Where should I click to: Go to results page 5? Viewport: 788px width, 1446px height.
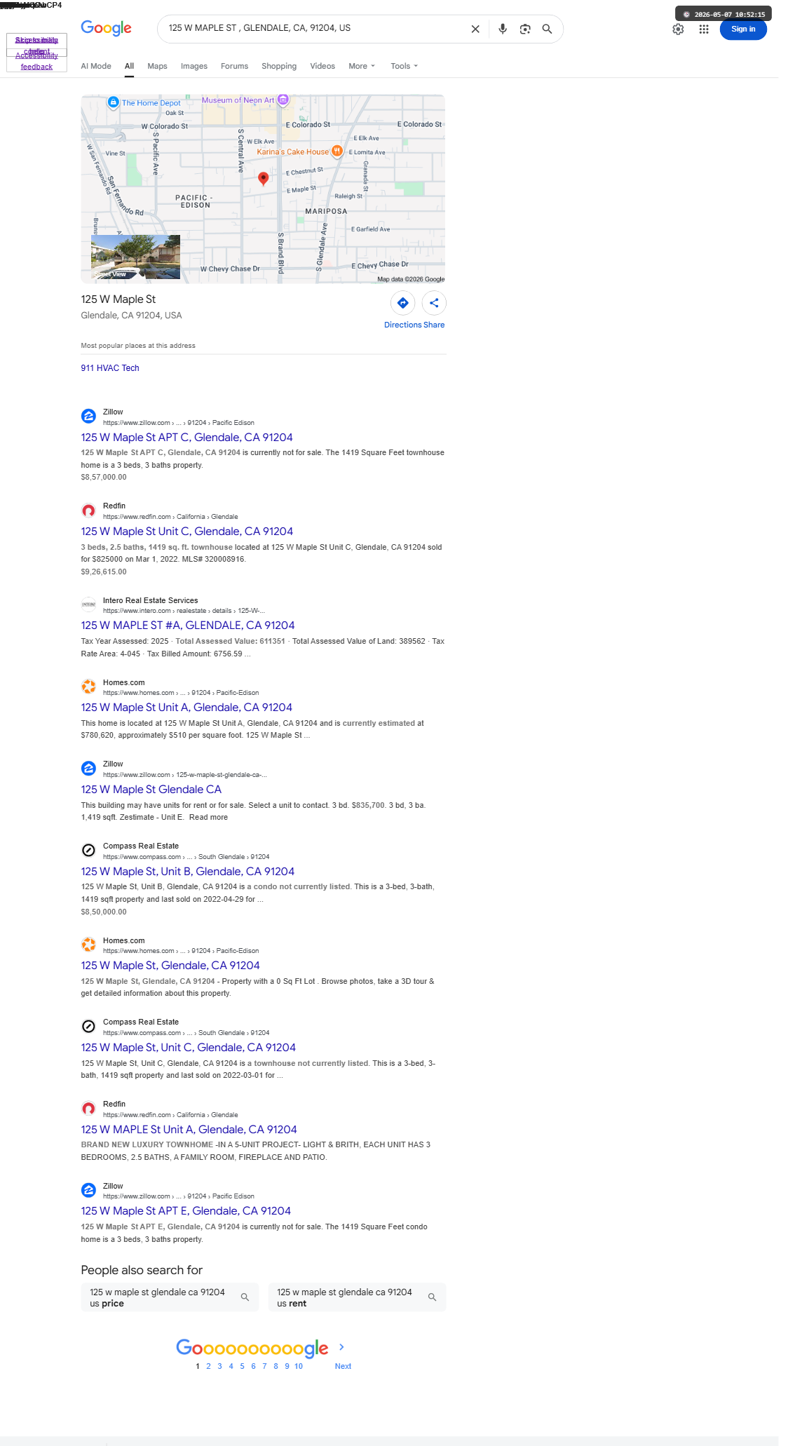pos(242,1366)
